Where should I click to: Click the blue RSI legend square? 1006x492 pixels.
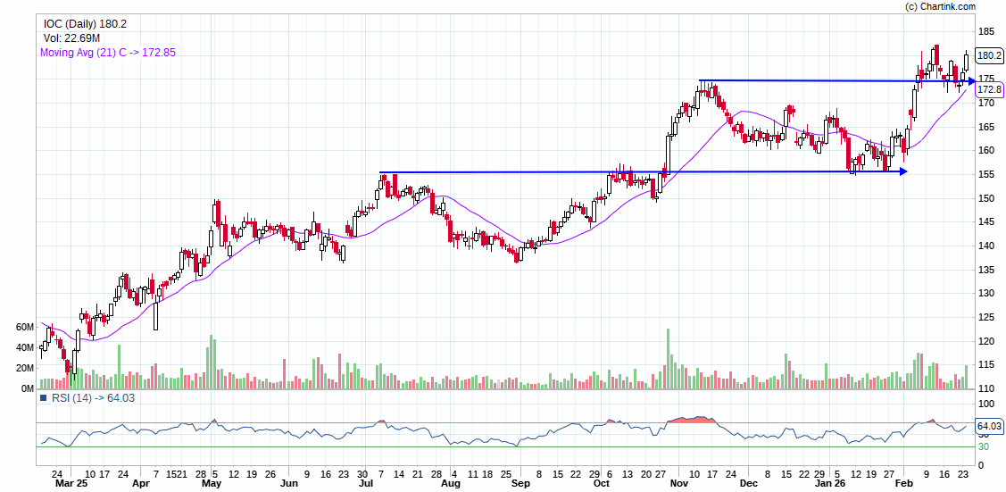[x=44, y=397]
